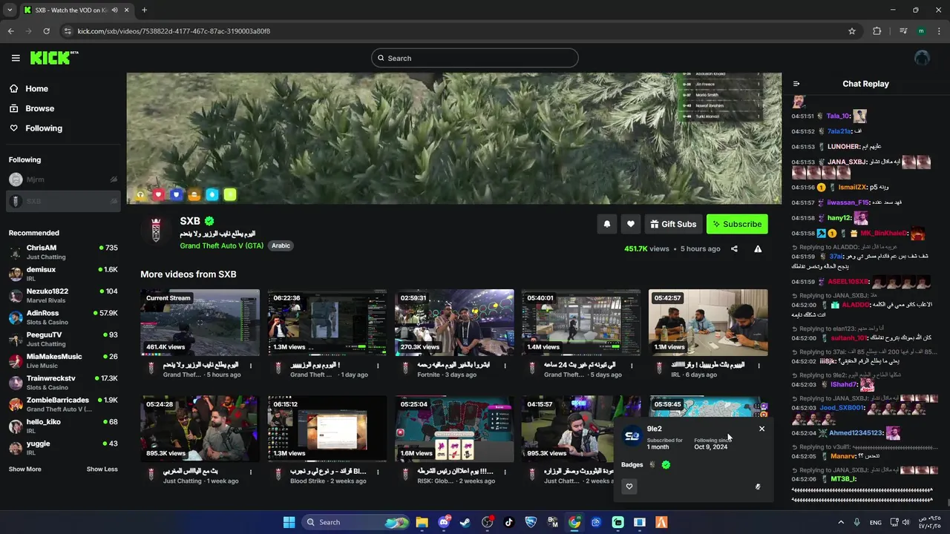
Task: Open a new browser tab
Action: [x=144, y=10]
